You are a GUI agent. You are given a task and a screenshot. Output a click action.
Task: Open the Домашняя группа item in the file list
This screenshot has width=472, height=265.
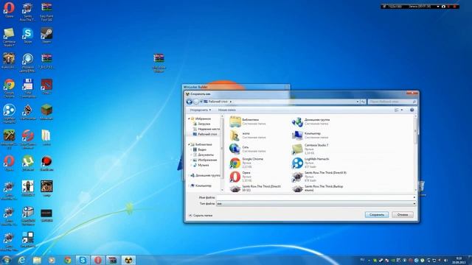point(310,121)
